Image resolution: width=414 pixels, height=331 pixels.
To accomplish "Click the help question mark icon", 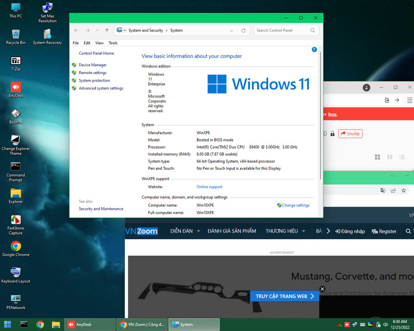I will 314,49.
